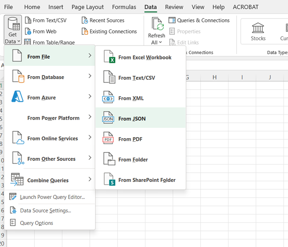Click the From Table/Range ribbon icon

tap(28, 42)
